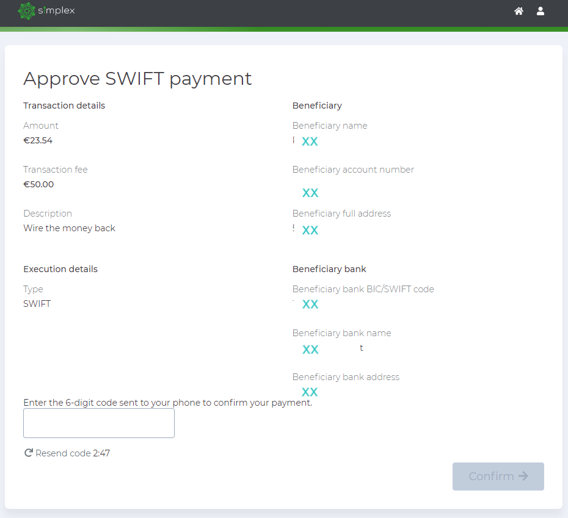Click inside the 6-digit code input field

[x=98, y=423]
